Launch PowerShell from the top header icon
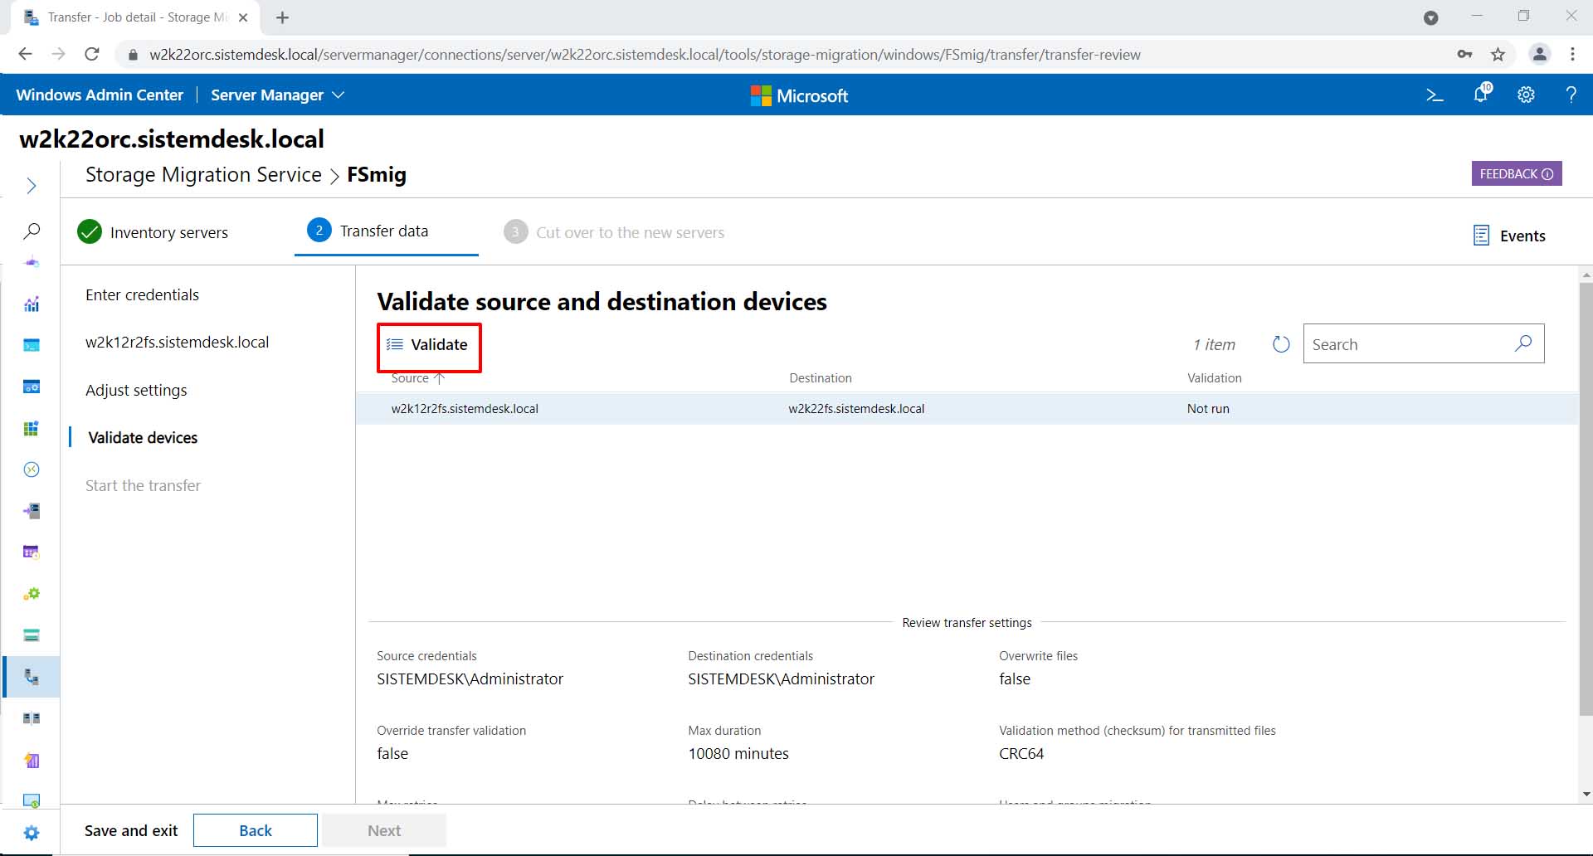This screenshot has width=1593, height=856. coord(1435,95)
